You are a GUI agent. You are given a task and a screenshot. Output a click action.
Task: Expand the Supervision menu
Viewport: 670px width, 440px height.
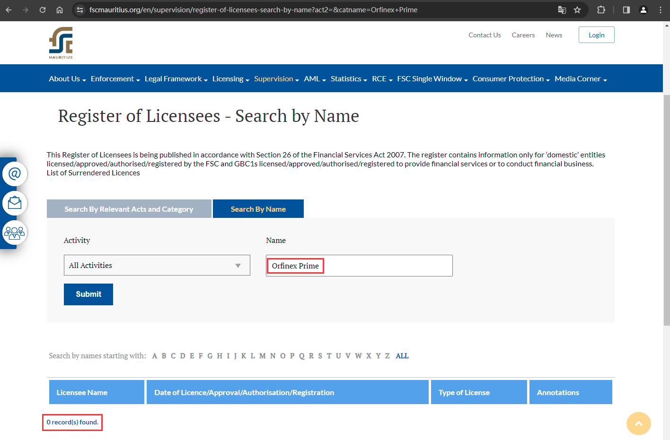point(276,79)
